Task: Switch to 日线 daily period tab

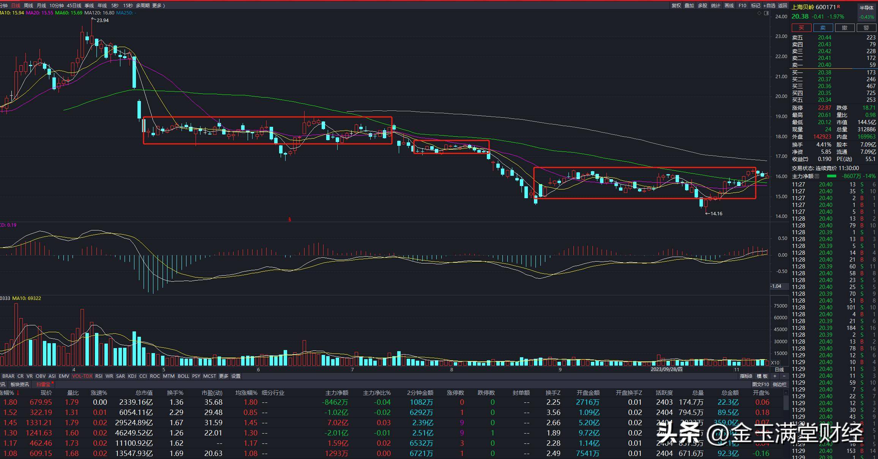Action: [x=16, y=6]
